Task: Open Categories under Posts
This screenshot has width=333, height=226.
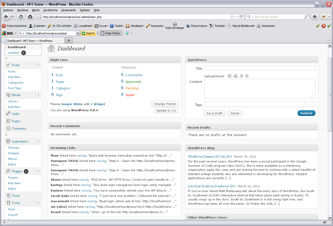Action: coord(16,83)
